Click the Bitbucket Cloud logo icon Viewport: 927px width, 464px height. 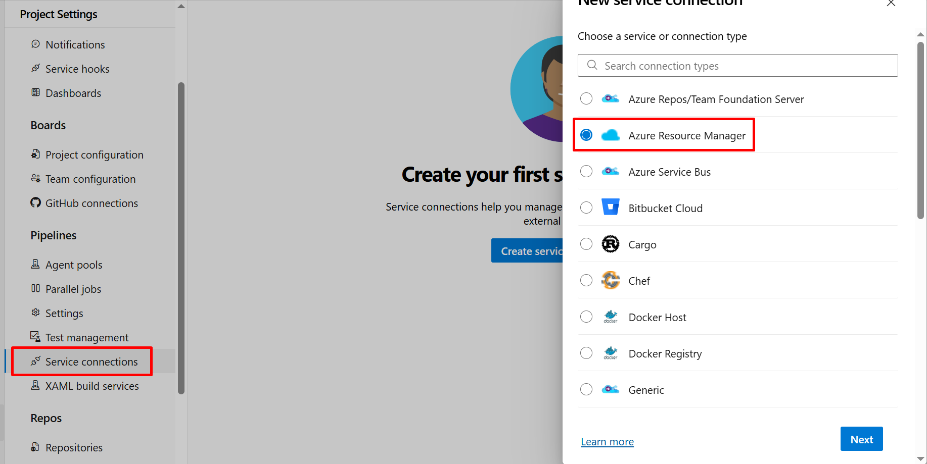tap(610, 208)
